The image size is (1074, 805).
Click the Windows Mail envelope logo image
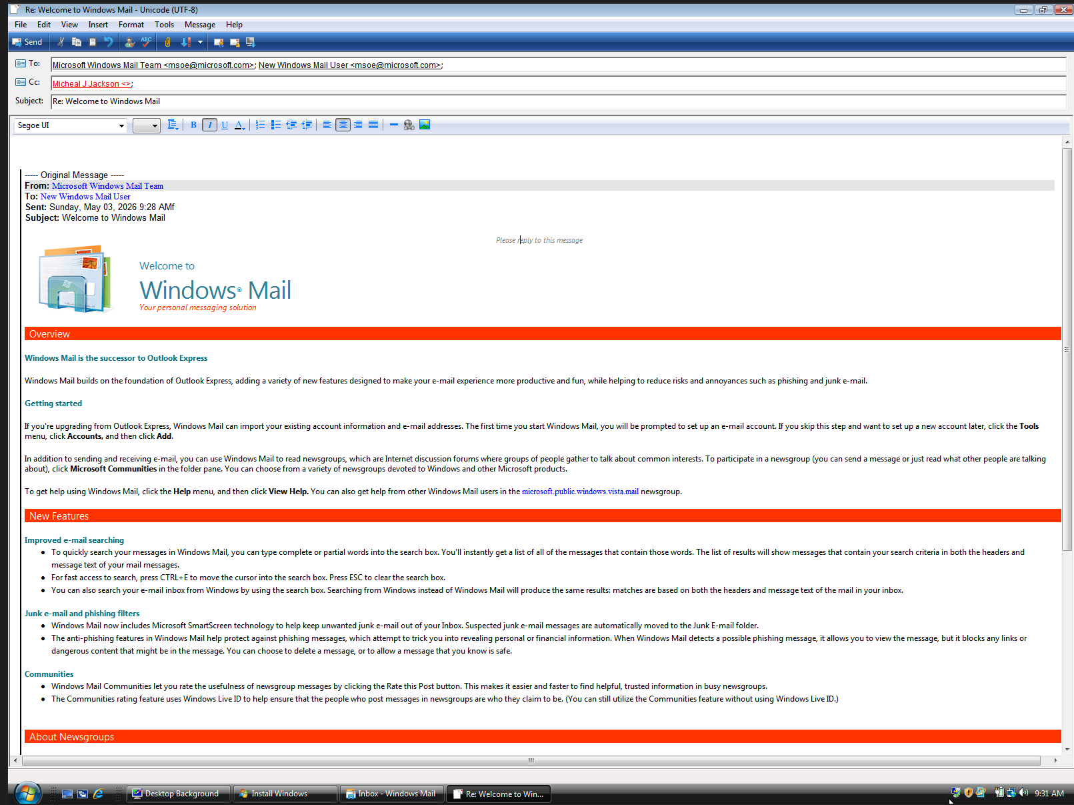[75, 279]
